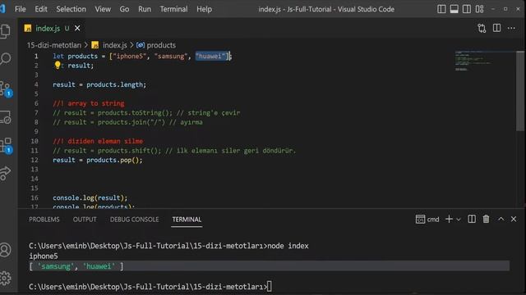Close the terminal panel
This screenshot has height=295, width=526.
tap(514, 219)
